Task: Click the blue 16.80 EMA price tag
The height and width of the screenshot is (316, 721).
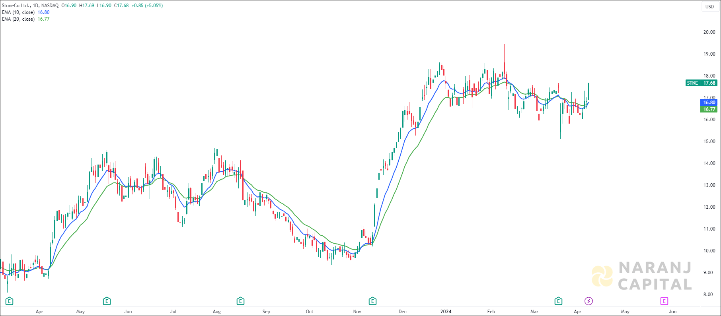Action: [709, 103]
